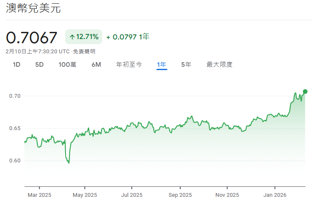Open the 100萬 range tab
This screenshot has width=312, height=201.
click(x=67, y=65)
